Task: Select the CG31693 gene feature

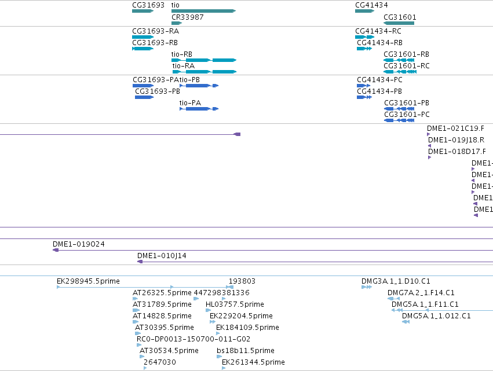Action: (143, 11)
